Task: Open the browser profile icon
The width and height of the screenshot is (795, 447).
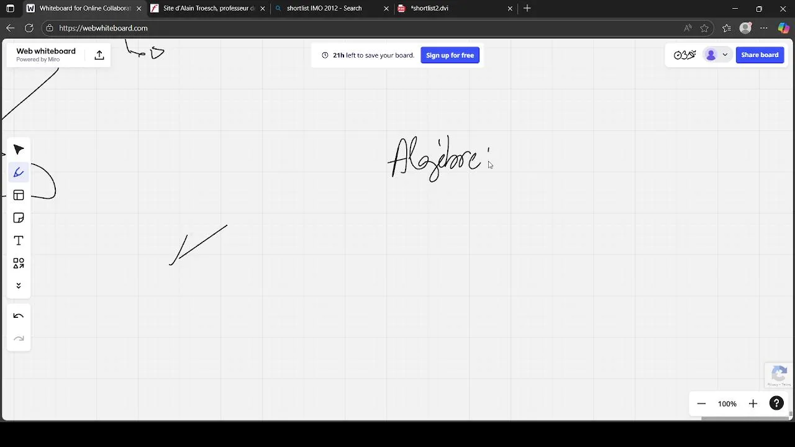Action: point(746,28)
